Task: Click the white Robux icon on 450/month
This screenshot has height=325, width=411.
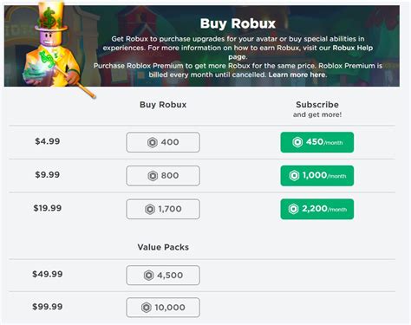Action: pyautogui.click(x=297, y=142)
